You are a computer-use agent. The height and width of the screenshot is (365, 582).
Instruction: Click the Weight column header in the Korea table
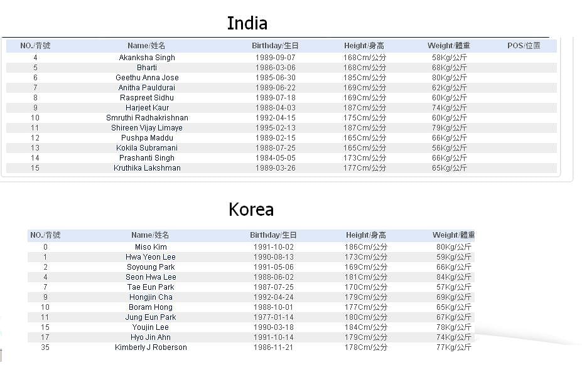point(453,235)
